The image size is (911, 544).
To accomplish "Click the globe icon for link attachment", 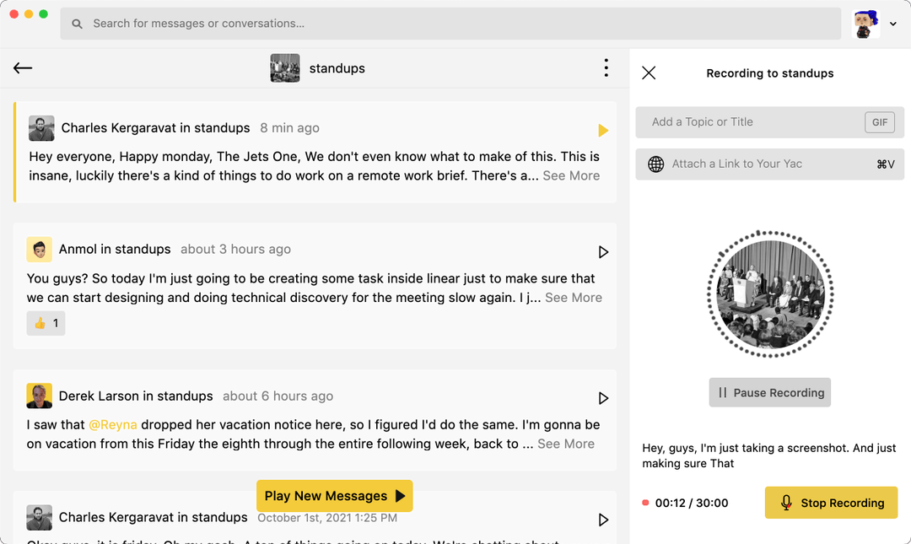I will pyautogui.click(x=656, y=164).
